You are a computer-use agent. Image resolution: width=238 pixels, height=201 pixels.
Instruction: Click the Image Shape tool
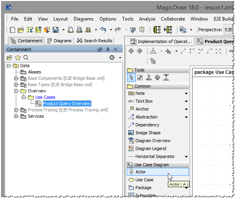coord(148,133)
